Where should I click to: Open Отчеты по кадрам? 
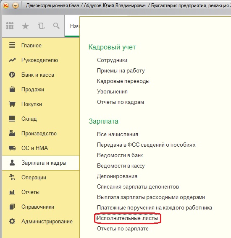pos(121,102)
